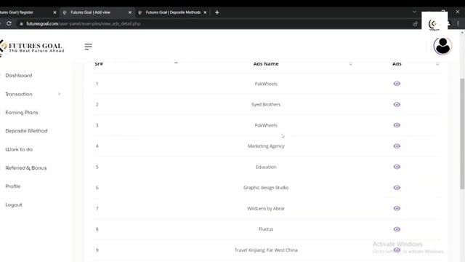Click the share page icon in address bar

point(415,24)
